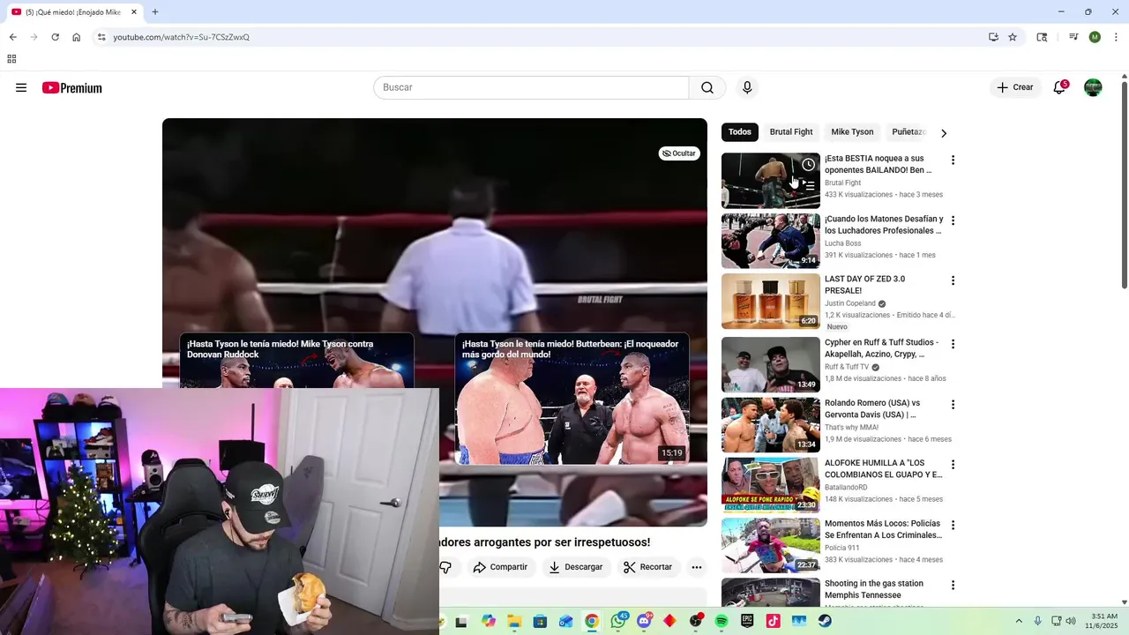Show hidden system tray icons
This screenshot has height=635, width=1129.
[1019, 621]
